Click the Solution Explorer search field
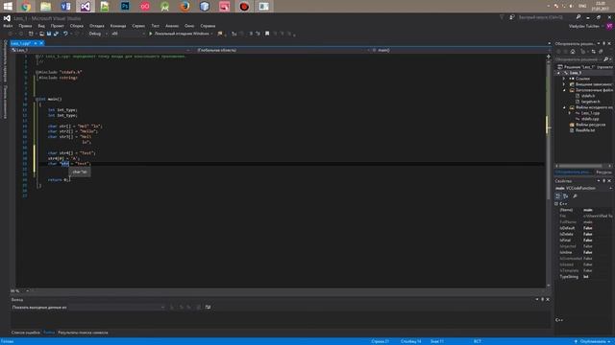 (x=578, y=59)
